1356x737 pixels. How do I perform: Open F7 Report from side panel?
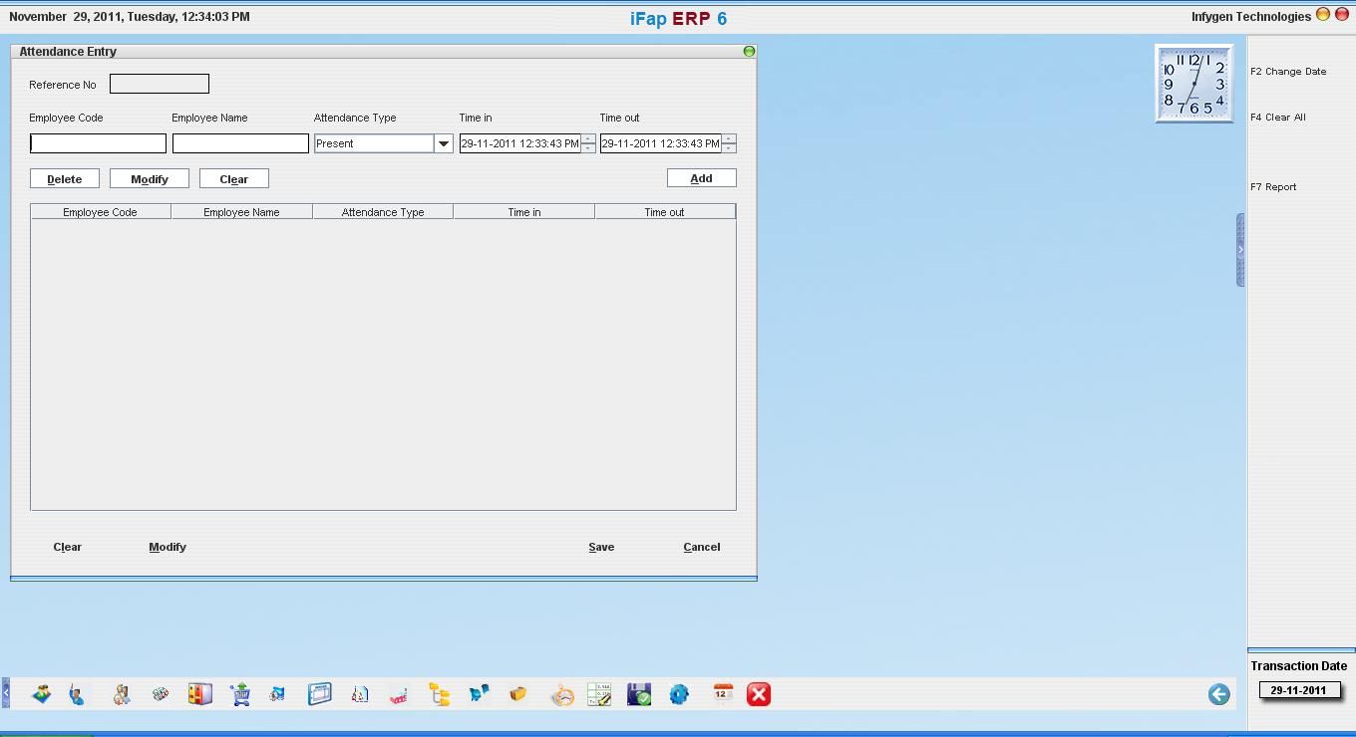1273,187
